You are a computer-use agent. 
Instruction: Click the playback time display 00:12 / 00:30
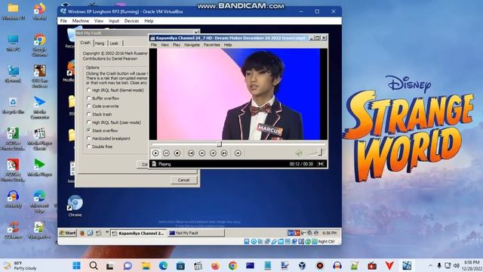(301, 164)
